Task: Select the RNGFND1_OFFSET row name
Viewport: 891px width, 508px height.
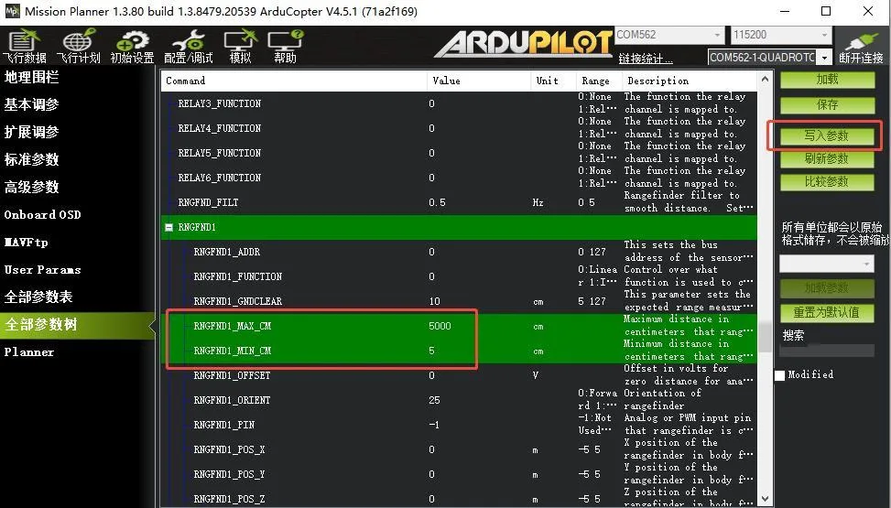Action: click(x=232, y=375)
